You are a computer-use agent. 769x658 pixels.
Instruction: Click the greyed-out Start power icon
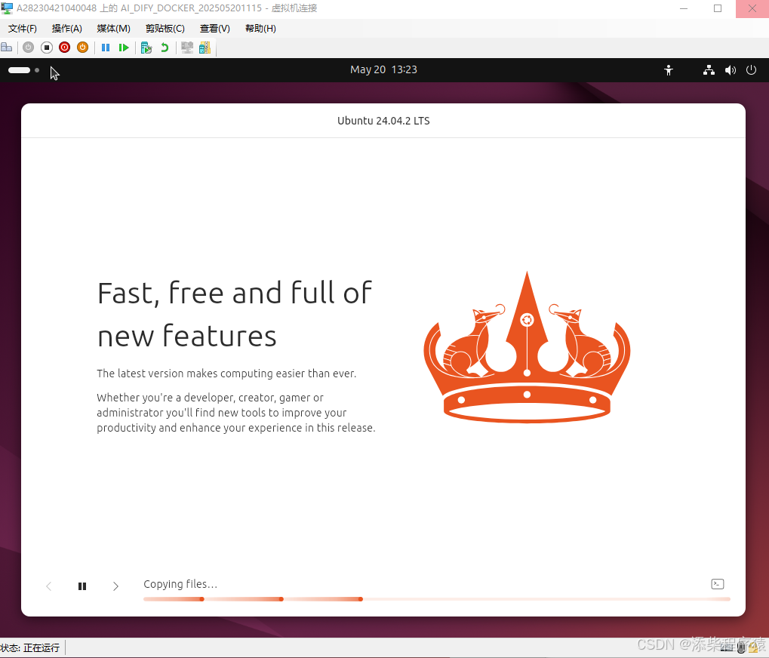click(29, 48)
